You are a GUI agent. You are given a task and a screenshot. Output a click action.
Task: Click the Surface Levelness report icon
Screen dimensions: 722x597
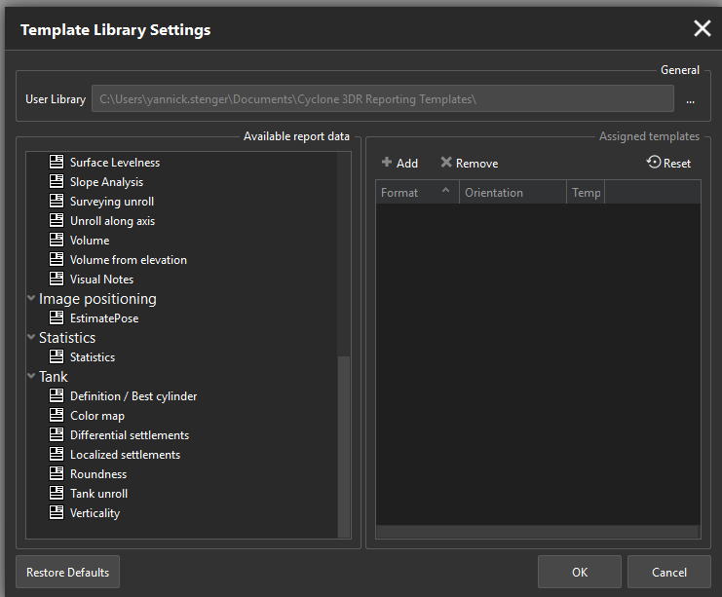57,163
